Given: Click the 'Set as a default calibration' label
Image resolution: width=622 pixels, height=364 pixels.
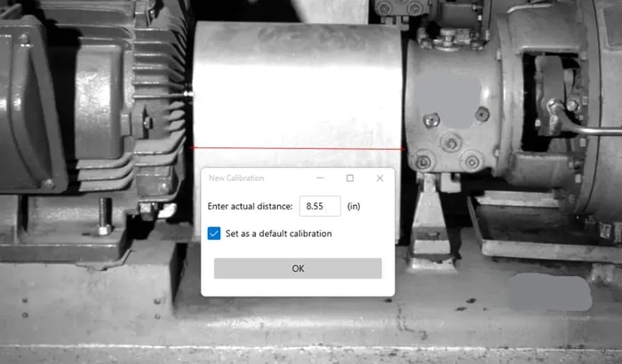Looking at the screenshot, I should tap(278, 233).
